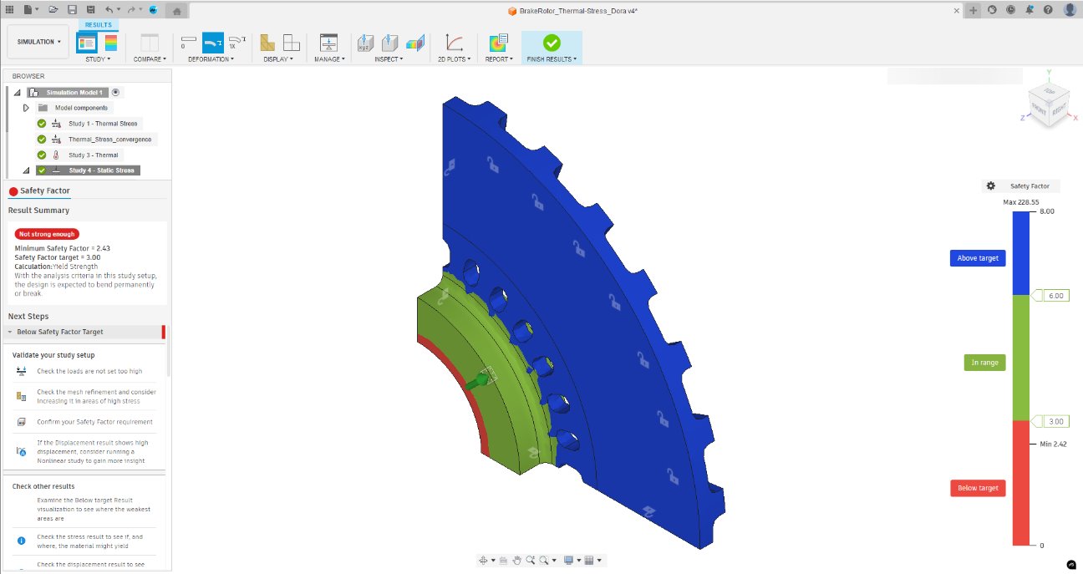The image size is (1083, 574).
Task: Collapse the Below Safety Factor Target section
Action: pyautogui.click(x=12, y=332)
